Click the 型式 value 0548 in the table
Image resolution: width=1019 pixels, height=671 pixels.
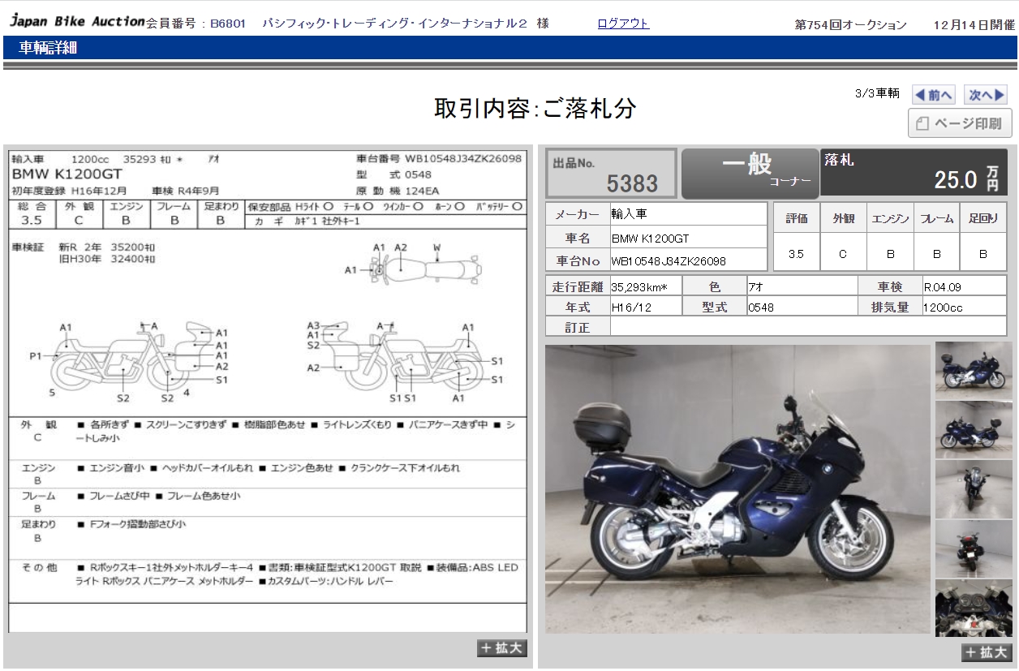coord(761,308)
